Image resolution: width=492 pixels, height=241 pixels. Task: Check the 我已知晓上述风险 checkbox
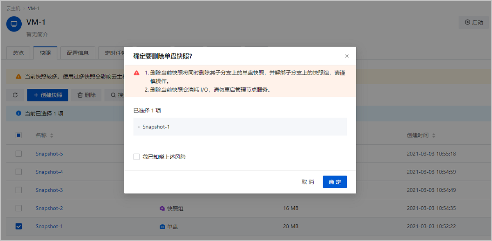[137, 157]
